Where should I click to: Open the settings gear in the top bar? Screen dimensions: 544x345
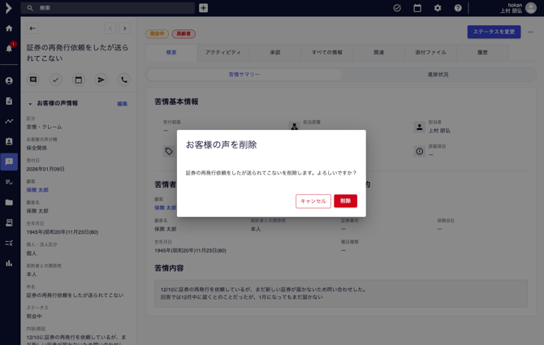pos(438,8)
